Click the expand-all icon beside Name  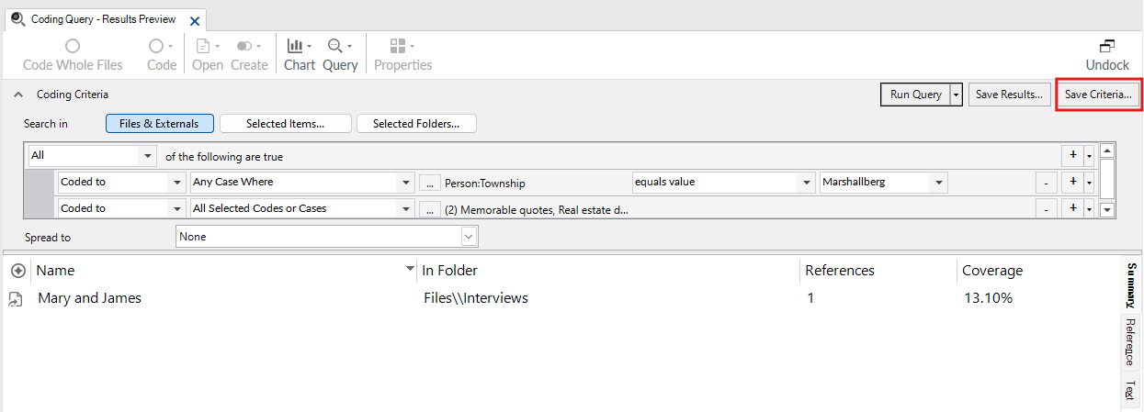tap(17, 271)
